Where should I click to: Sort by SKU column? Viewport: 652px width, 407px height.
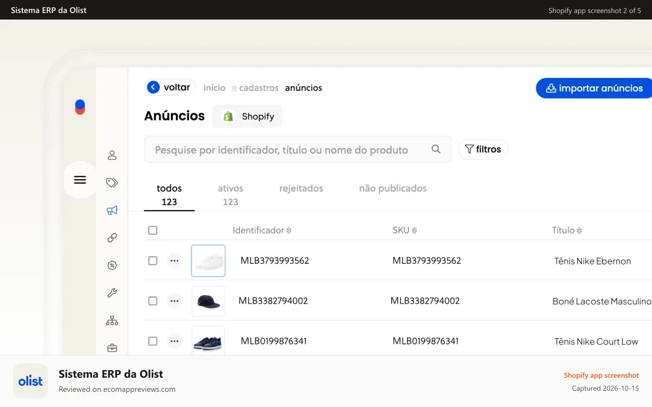(x=405, y=230)
